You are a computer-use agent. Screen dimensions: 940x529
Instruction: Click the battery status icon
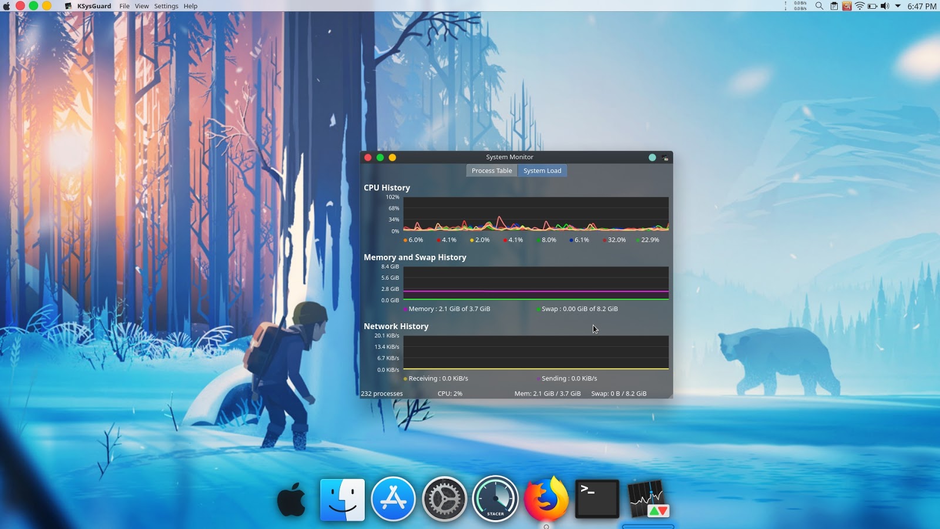tap(872, 6)
